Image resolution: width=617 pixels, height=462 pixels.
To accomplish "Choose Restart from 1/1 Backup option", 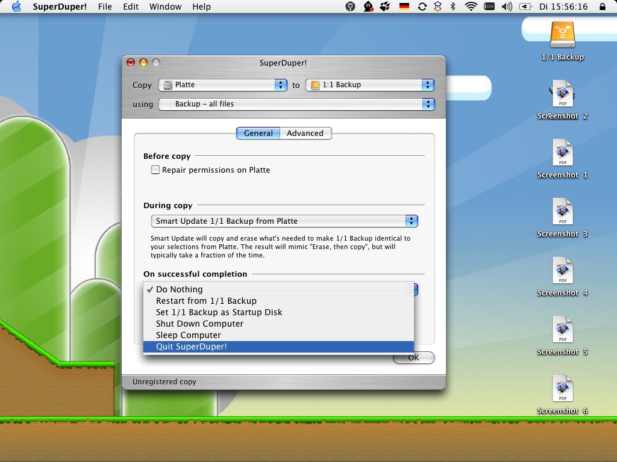I will 278,301.
